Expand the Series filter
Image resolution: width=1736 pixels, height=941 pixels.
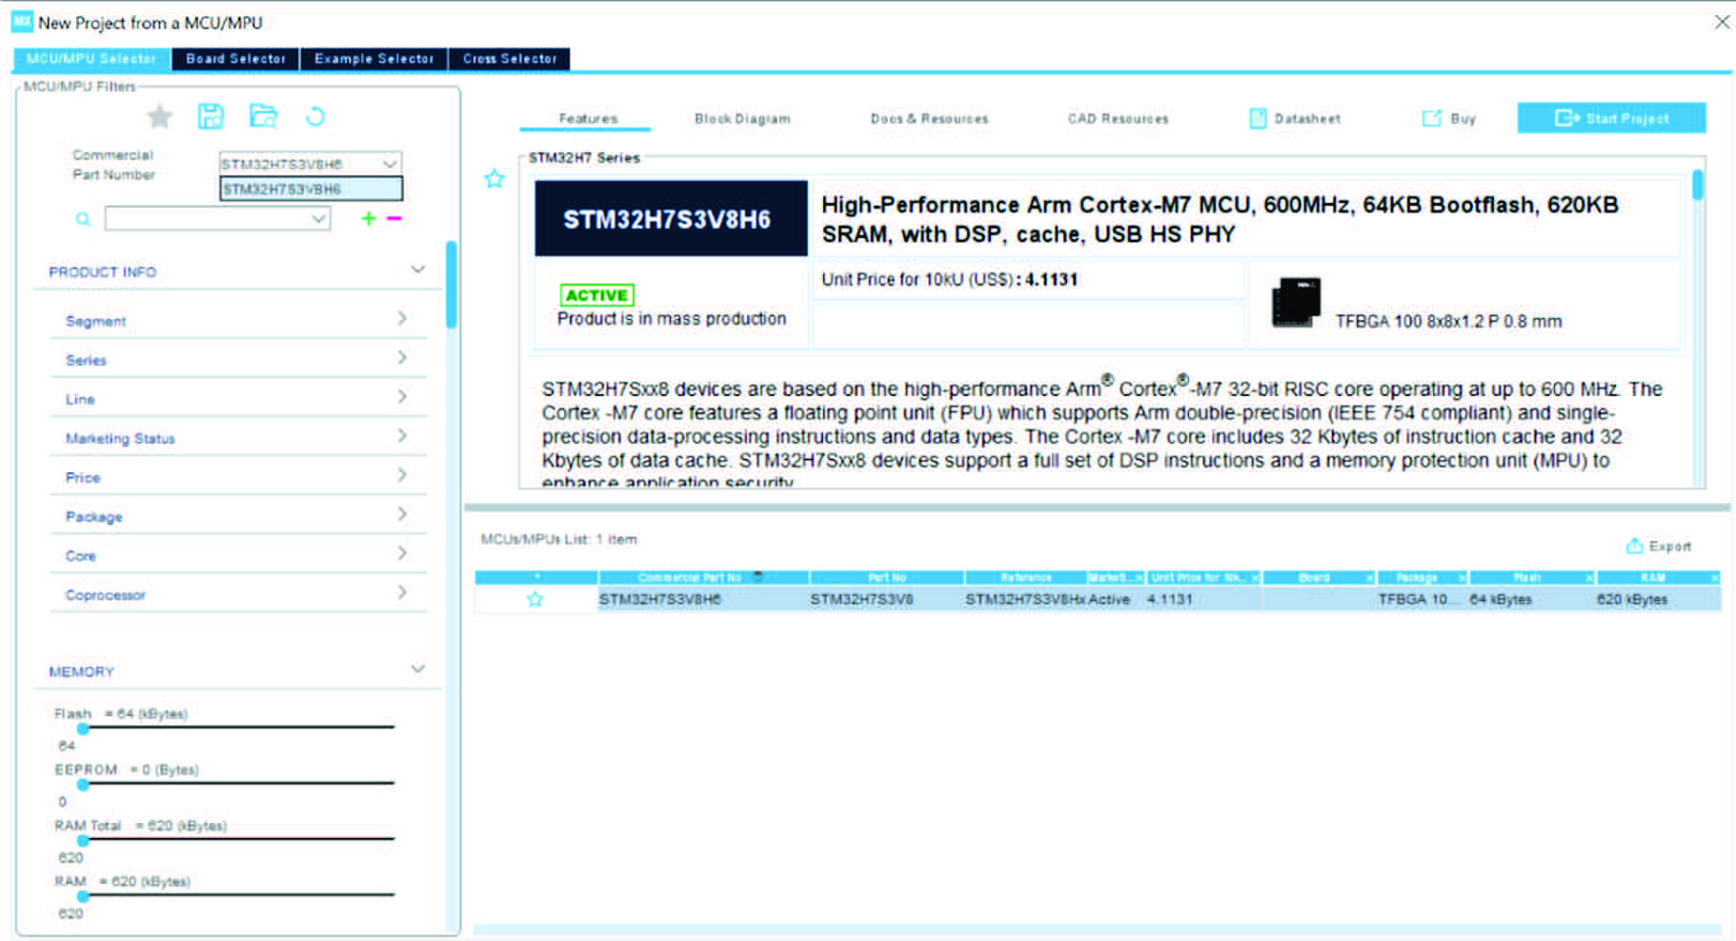(402, 357)
